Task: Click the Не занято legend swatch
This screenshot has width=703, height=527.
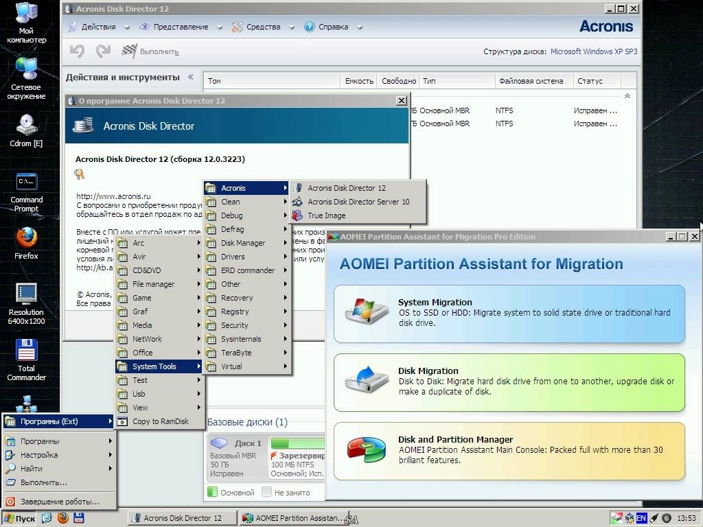Action: (267, 493)
